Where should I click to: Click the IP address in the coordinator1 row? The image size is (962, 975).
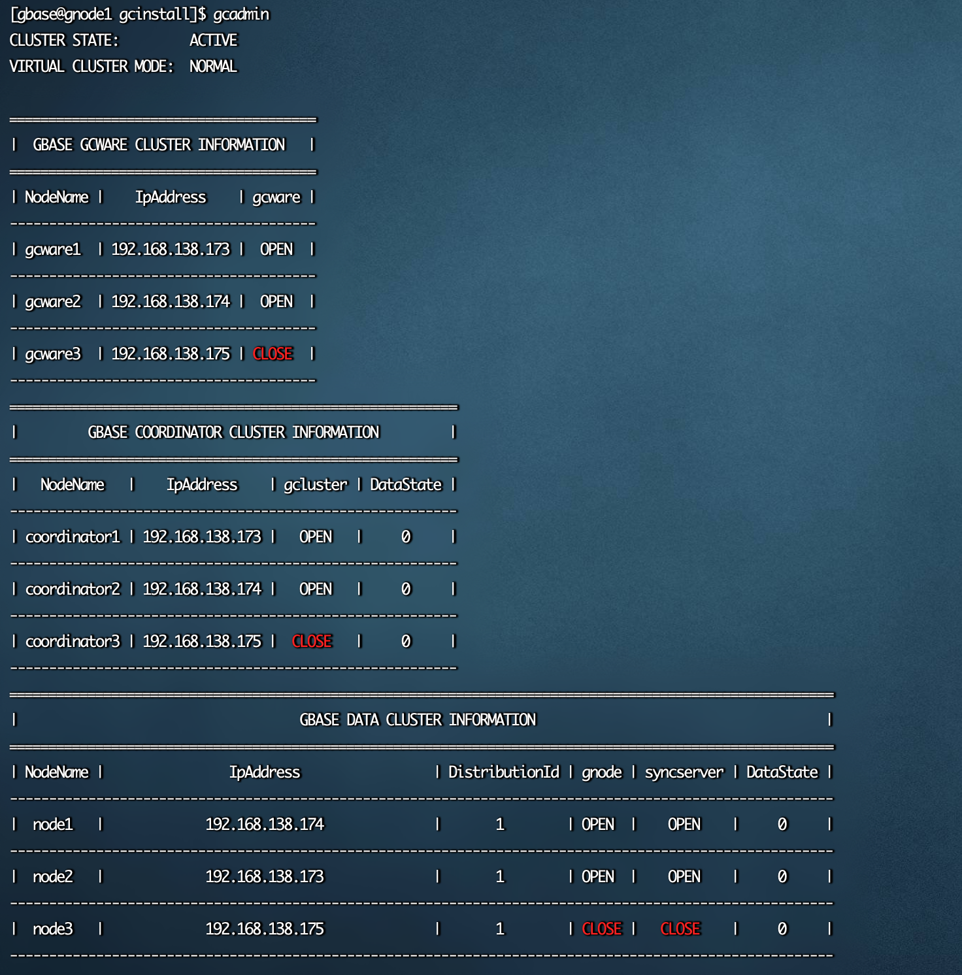[202, 537]
